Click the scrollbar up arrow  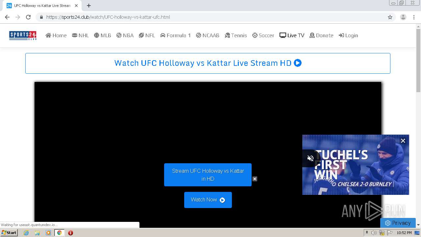point(418,26)
